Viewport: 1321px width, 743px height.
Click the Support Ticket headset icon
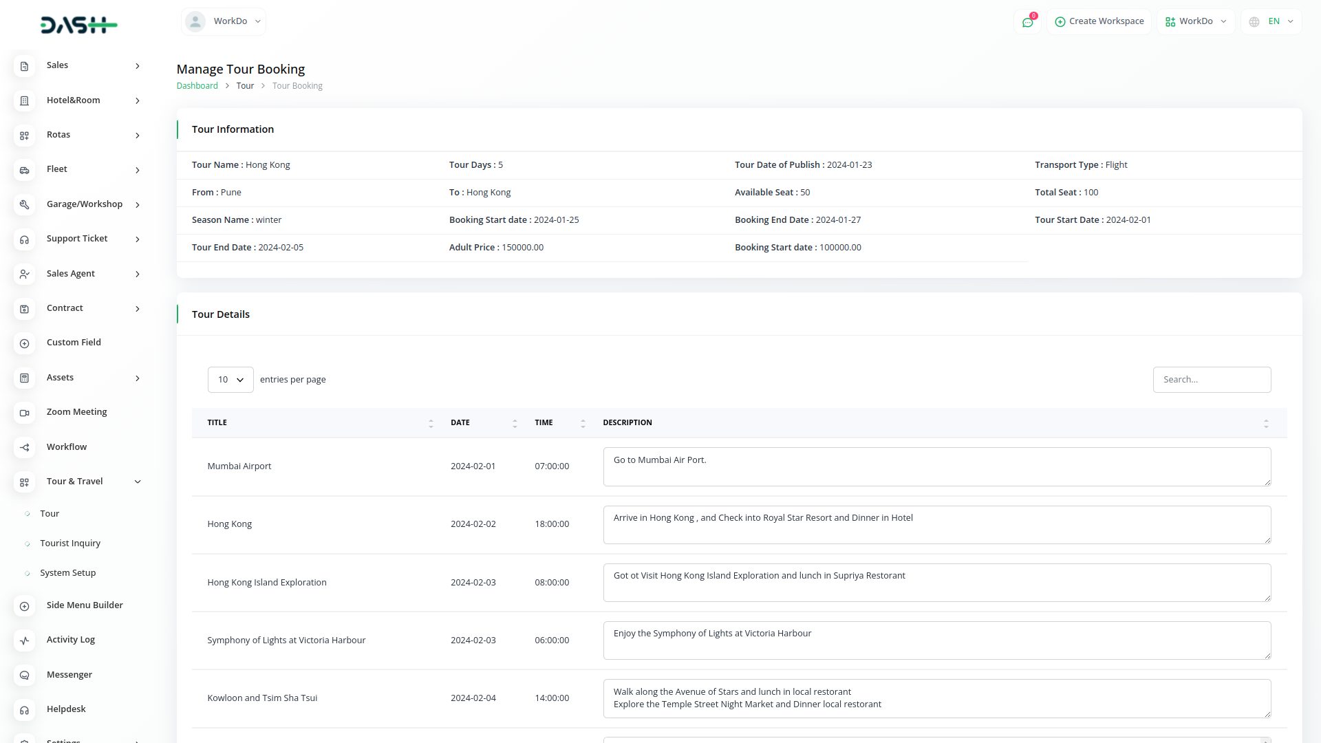[24, 239]
